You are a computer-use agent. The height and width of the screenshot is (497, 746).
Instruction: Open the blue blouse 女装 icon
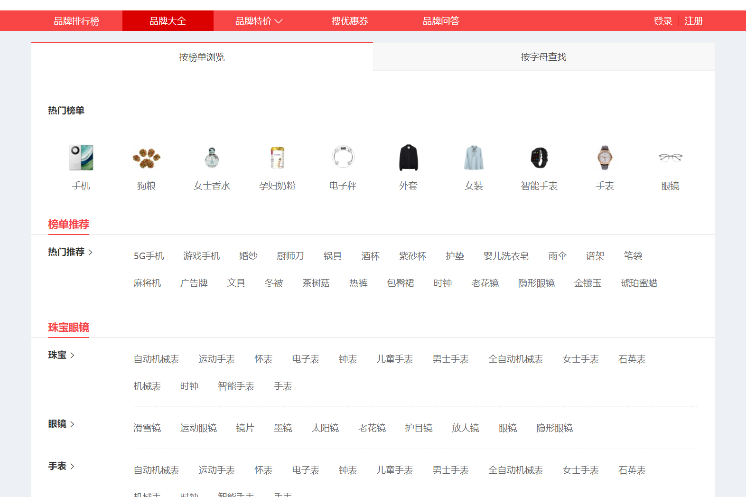click(474, 158)
